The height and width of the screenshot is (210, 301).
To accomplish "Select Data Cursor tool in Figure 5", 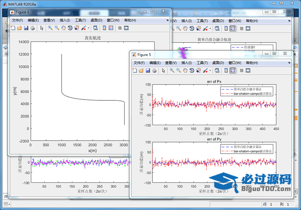I will point(198,71).
